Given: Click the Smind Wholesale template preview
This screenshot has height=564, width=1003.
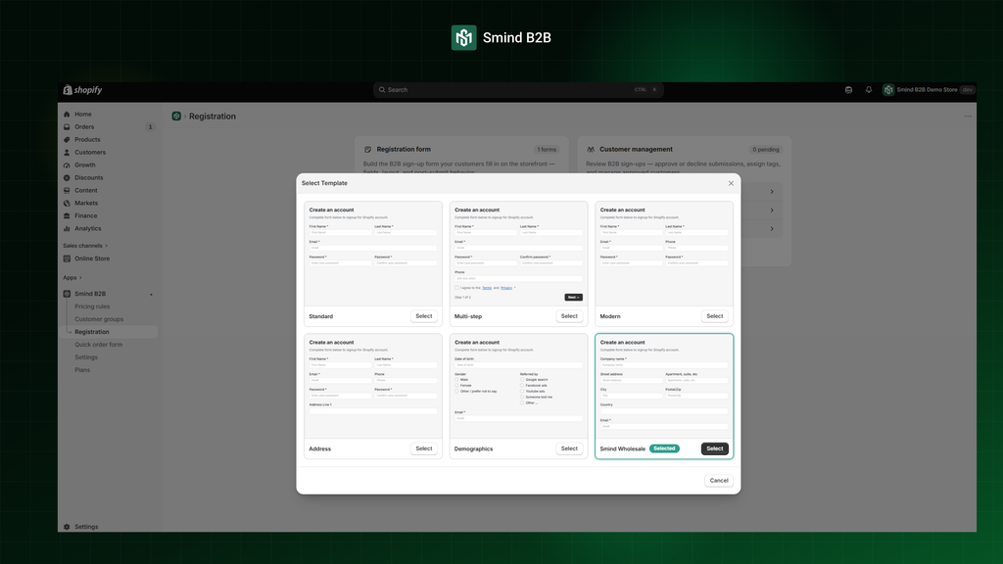Looking at the screenshot, I should pos(664,387).
